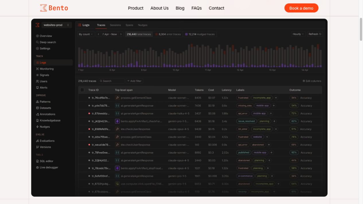363x204 pixels.
Task: Open the websites-prod project selector
Action: click(56, 25)
